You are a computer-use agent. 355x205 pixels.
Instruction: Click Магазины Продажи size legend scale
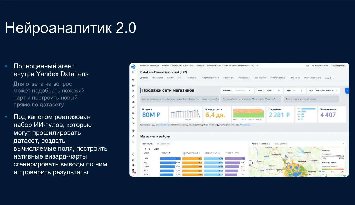coord(333,156)
